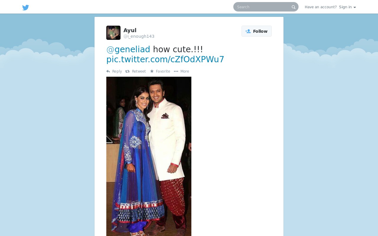
Task: Mark tweet via the Favorite label
Action: [163, 71]
